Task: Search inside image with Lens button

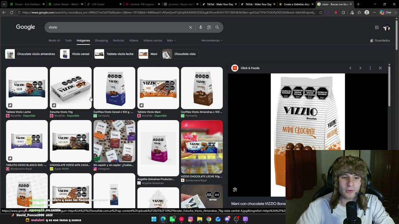Action: click(235, 189)
